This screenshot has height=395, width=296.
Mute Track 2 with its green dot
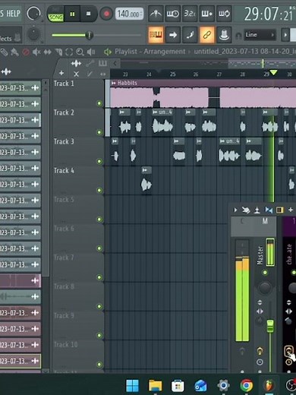point(99,132)
